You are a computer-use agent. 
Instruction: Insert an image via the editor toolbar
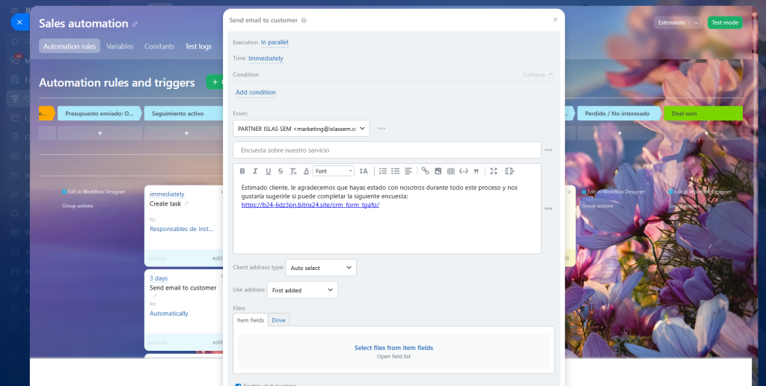tap(438, 171)
